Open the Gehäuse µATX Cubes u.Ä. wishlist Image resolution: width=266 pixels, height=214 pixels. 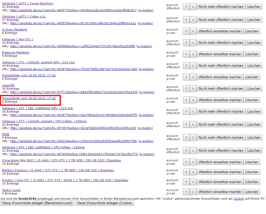[24, 16]
